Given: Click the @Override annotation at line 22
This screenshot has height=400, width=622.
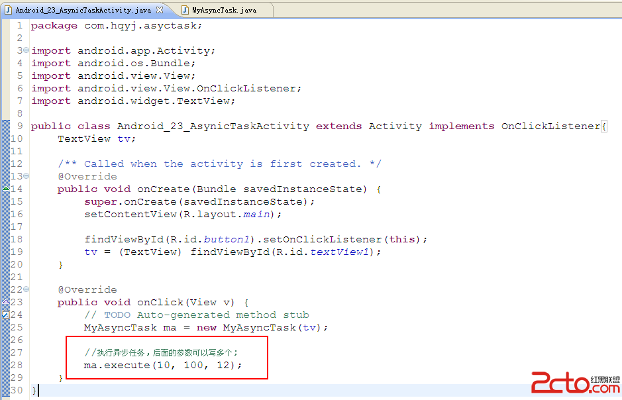Looking at the screenshot, I should coord(87,290).
